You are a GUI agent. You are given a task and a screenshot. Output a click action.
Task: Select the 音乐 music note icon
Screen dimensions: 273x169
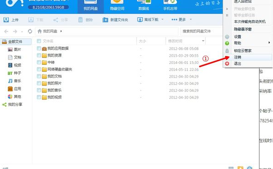(10, 81)
